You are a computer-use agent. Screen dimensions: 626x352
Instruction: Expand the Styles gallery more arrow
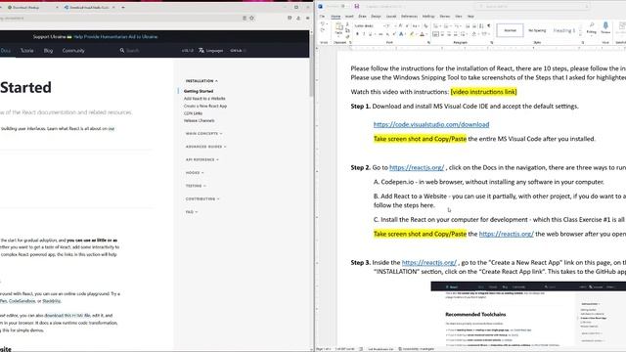click(x=581, y=35)
